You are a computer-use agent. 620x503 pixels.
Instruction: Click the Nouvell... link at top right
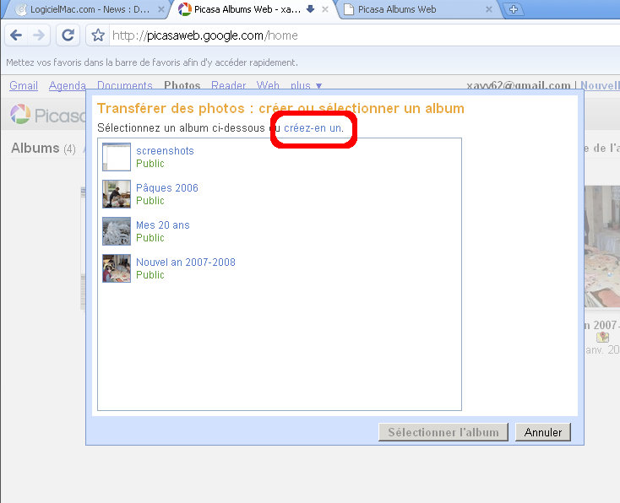click(600, 85)
